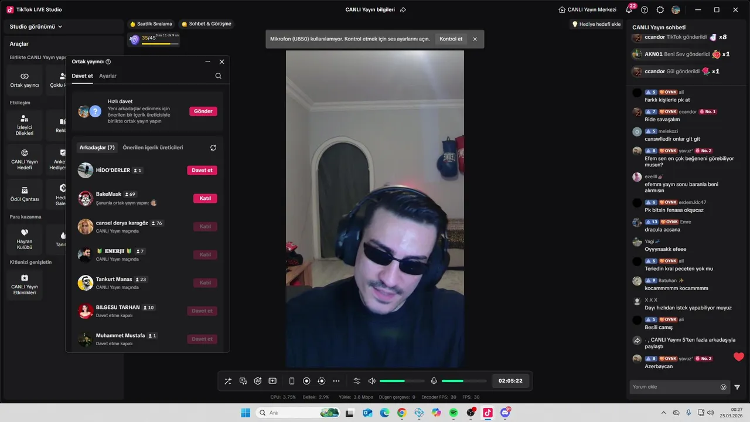Click Gönder for Hızlı davet
Screen dimensions: 750x422
point(203,111)
